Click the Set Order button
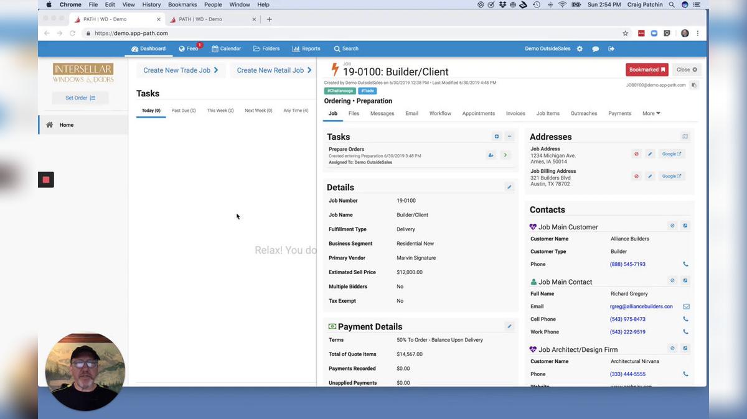Screen dimensions: 747x419 point(80,98)
